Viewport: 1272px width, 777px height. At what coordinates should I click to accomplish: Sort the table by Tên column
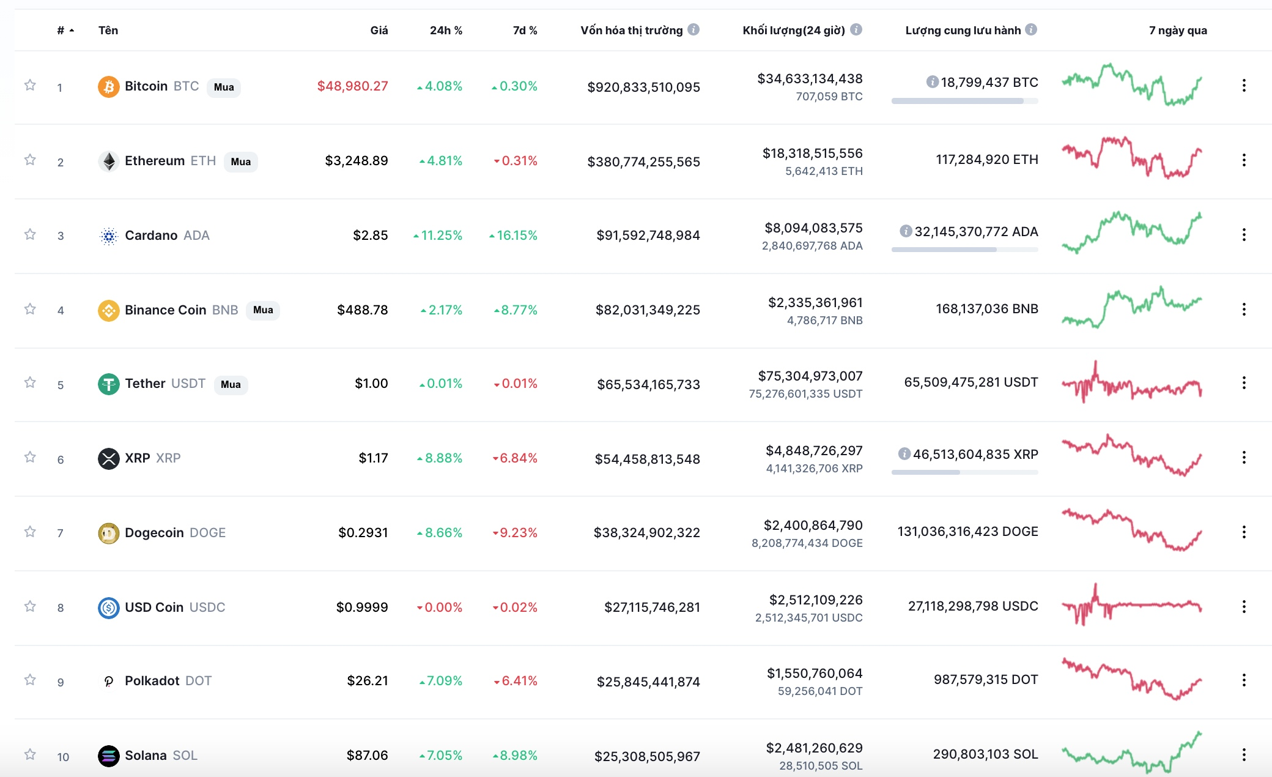pyautogui.click(x=108, y=30)
